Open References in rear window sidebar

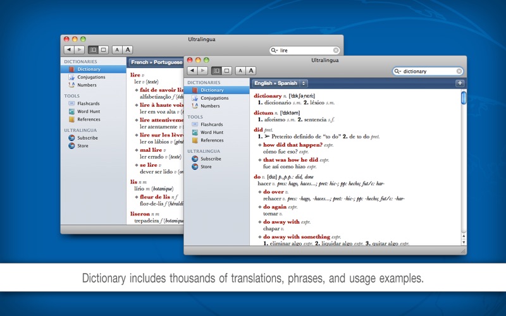click(93, 119)
